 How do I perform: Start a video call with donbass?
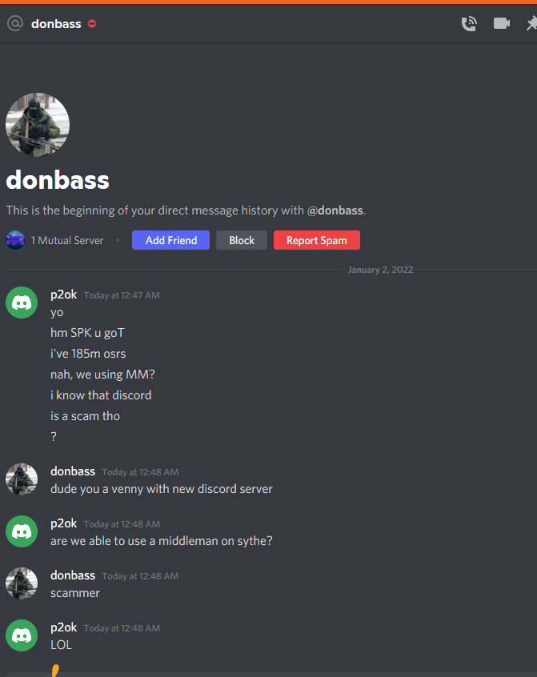[x=502, y=23]
